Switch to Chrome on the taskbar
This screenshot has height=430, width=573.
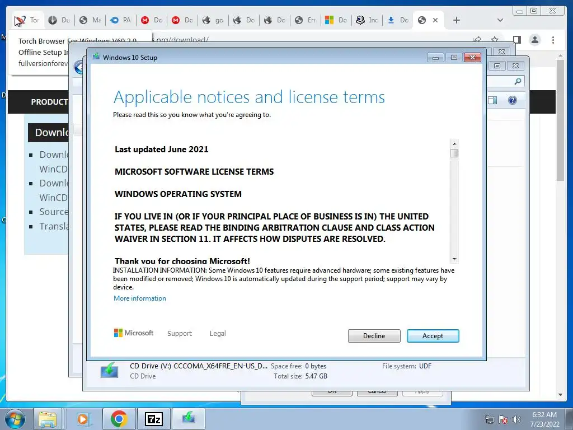point(119,419)
